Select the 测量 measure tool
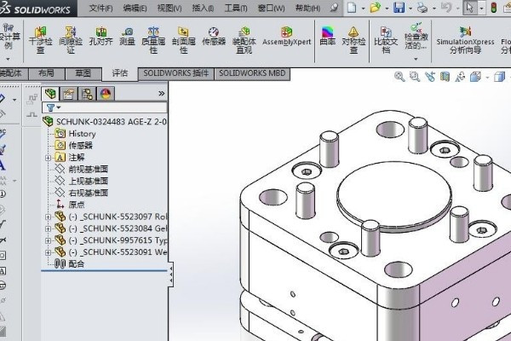The width and height of the screenshot is (511, 341). (x=127, y=36)
